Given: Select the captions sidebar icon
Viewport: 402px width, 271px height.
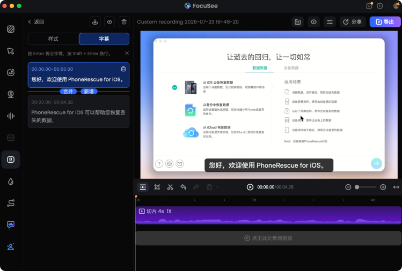Looking at the screenshot, I should click(x=11, y=160).
